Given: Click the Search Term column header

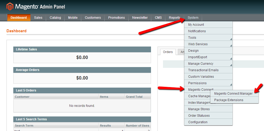Looking at the screenshot, I should pyautogui.click(x=56, y=126).
